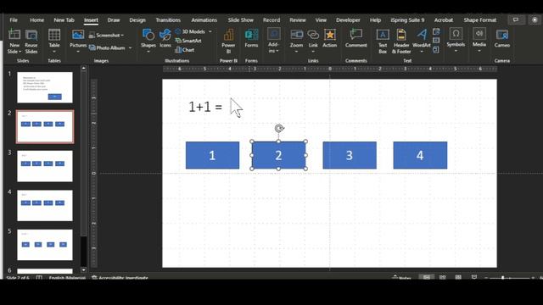The image size is (543, 305).
Task: Switch to the Home tab
Action: click(36, 20)
